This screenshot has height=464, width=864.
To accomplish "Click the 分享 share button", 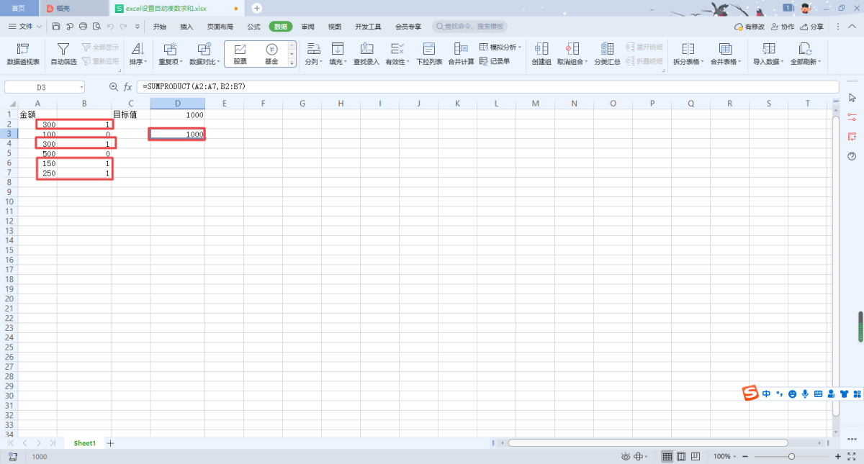I will tap(812, 27).
